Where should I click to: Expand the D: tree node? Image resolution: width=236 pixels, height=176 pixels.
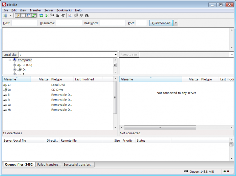tap(15, 70)
